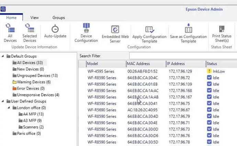Click InkLow warning icon for WP-4595
This screenshot has height=146, width=237.
[209, 71]
